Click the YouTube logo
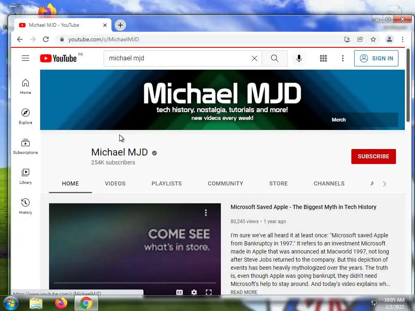415x311 pixels. [58, 58]
